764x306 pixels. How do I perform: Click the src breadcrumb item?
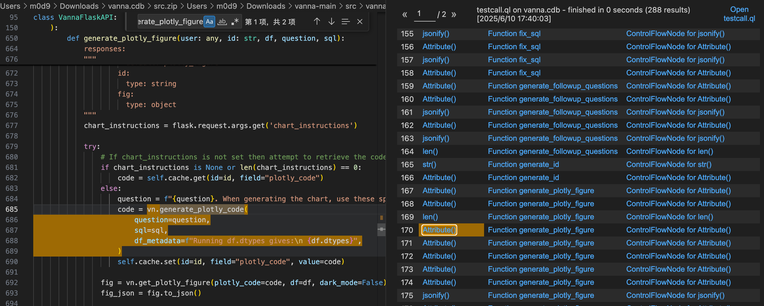coord(351,6)
